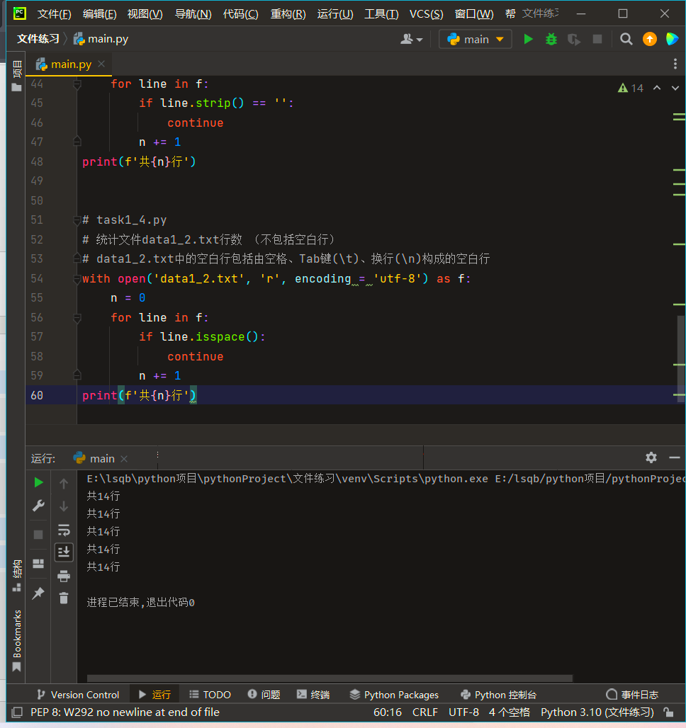686x728 pixels.
Task: Collapse comment block fold at line 51
Action: point(77,220)
